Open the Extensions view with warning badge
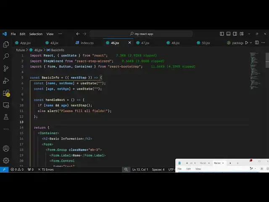This screenshot has height=202, width=269. pos(6,93)
